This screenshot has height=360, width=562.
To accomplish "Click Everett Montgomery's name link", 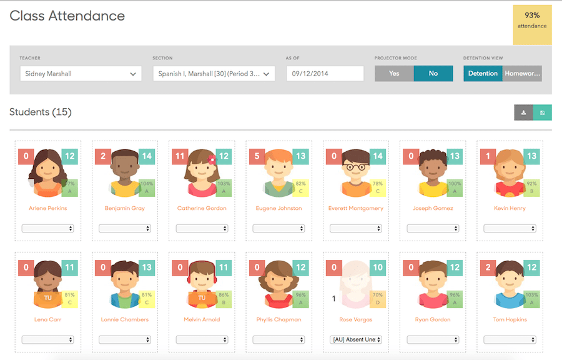I will [x=355, y=208].
